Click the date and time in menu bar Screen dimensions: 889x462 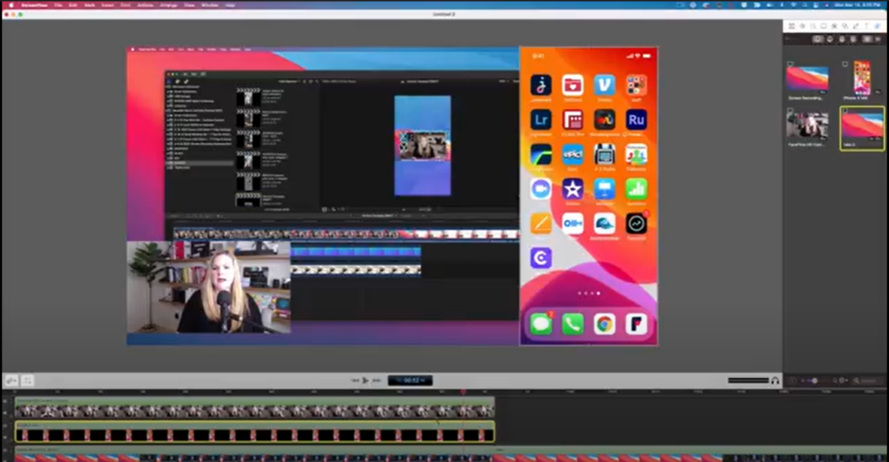[857, 5]
